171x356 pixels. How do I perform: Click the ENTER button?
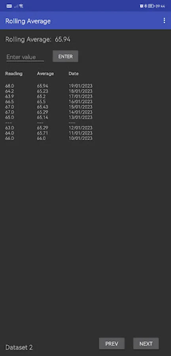click(65, 56)
